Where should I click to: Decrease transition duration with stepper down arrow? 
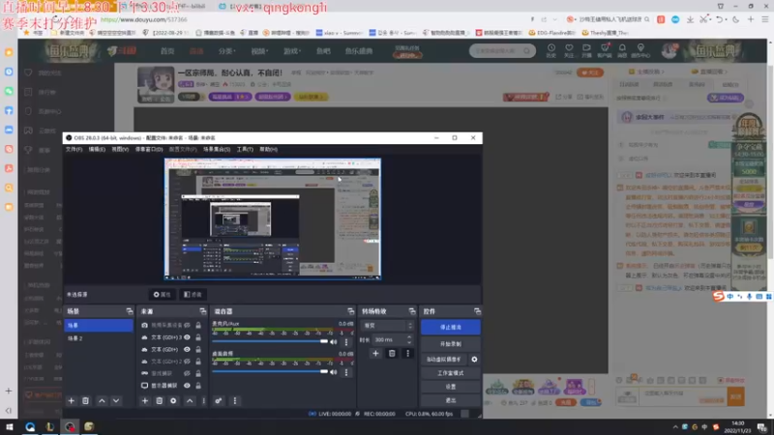[x=409, y=342]
